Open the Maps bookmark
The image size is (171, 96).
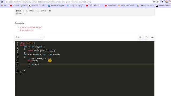coord(24,6)
